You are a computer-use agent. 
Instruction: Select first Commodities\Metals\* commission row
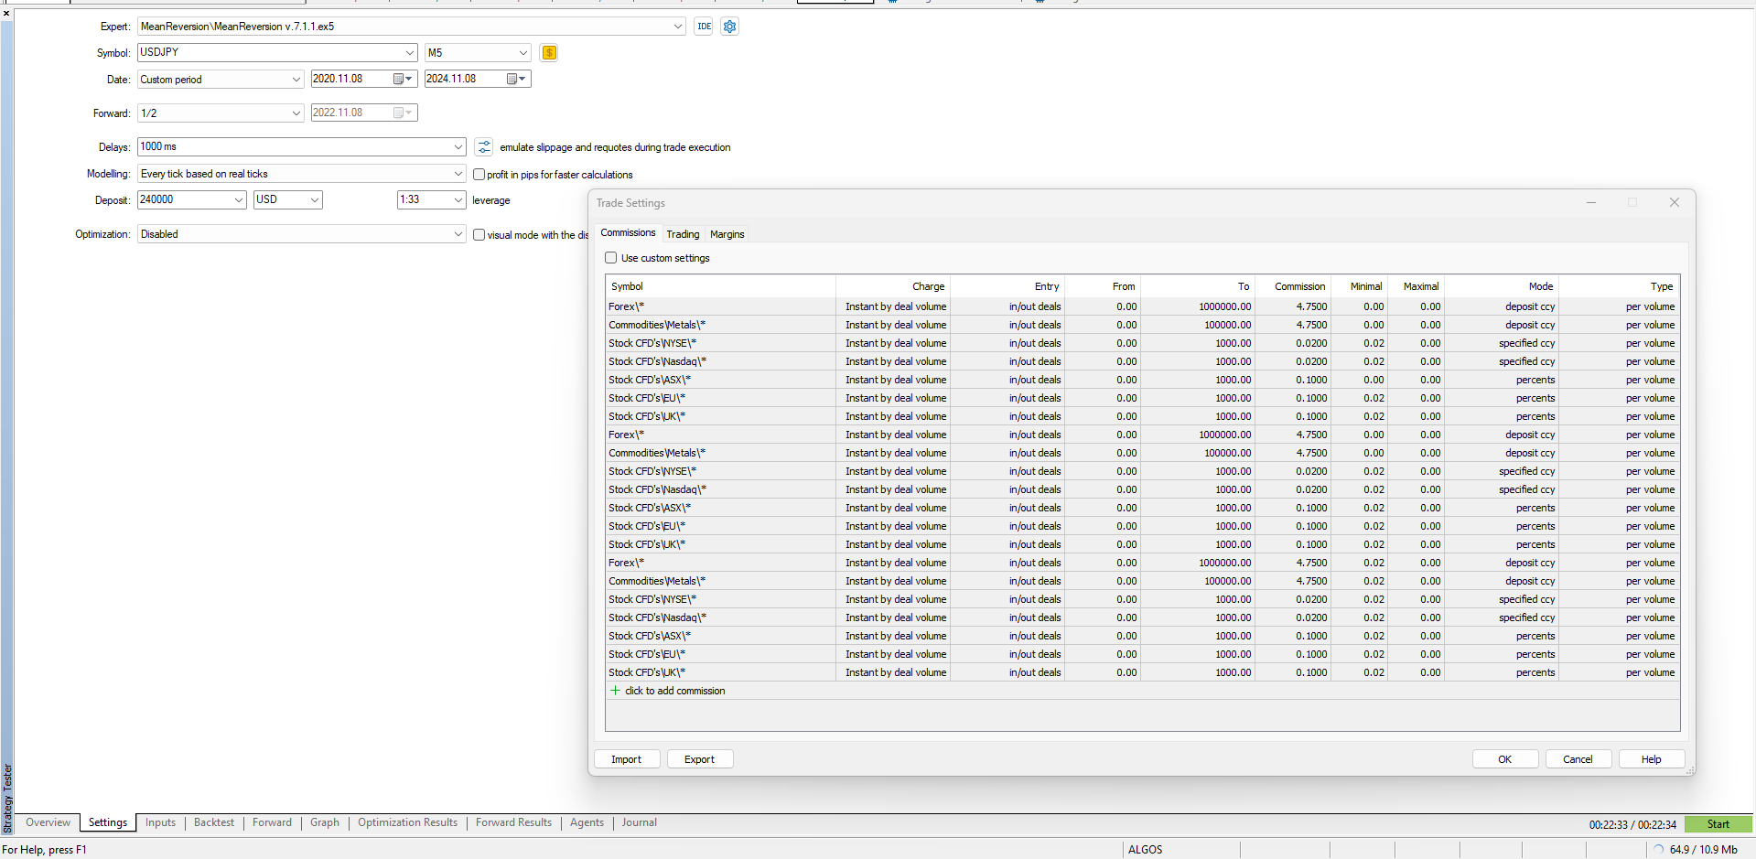(1143, 325)
